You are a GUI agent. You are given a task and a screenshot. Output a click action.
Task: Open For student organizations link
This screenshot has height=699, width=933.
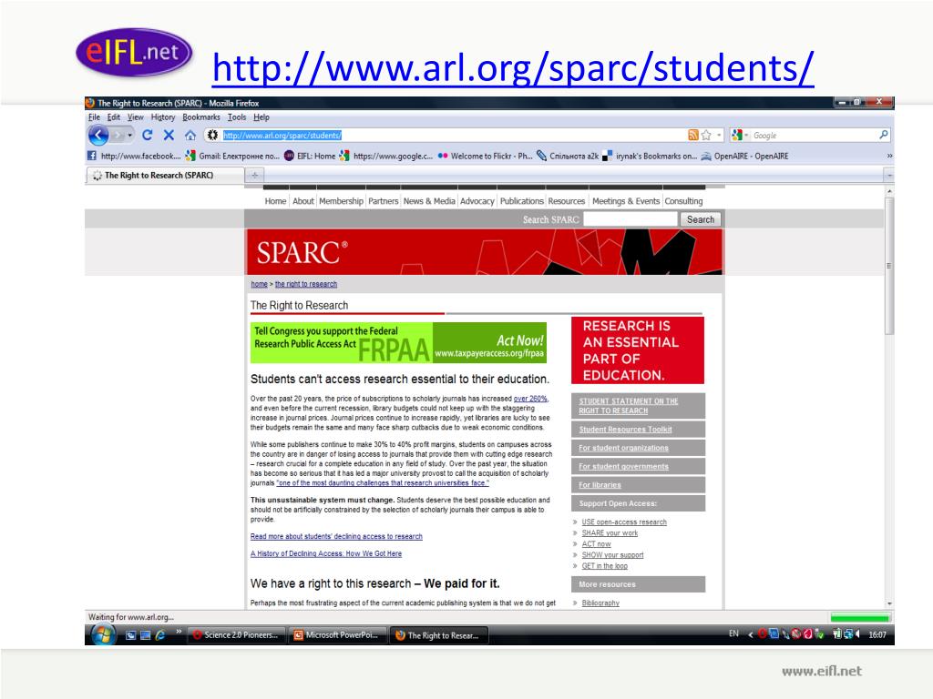pos(623,448)
